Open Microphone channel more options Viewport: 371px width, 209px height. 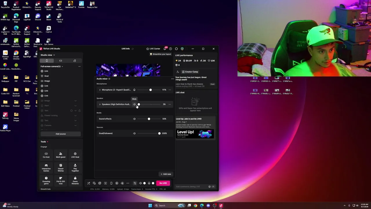pyautogui.click(x=170, y=90)
